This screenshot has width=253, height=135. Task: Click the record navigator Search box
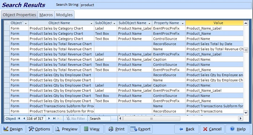pos(100,119)
